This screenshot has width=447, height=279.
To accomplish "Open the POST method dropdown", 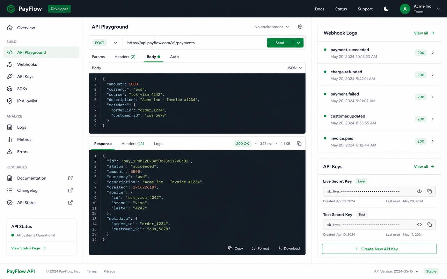I will click(105, 43).
